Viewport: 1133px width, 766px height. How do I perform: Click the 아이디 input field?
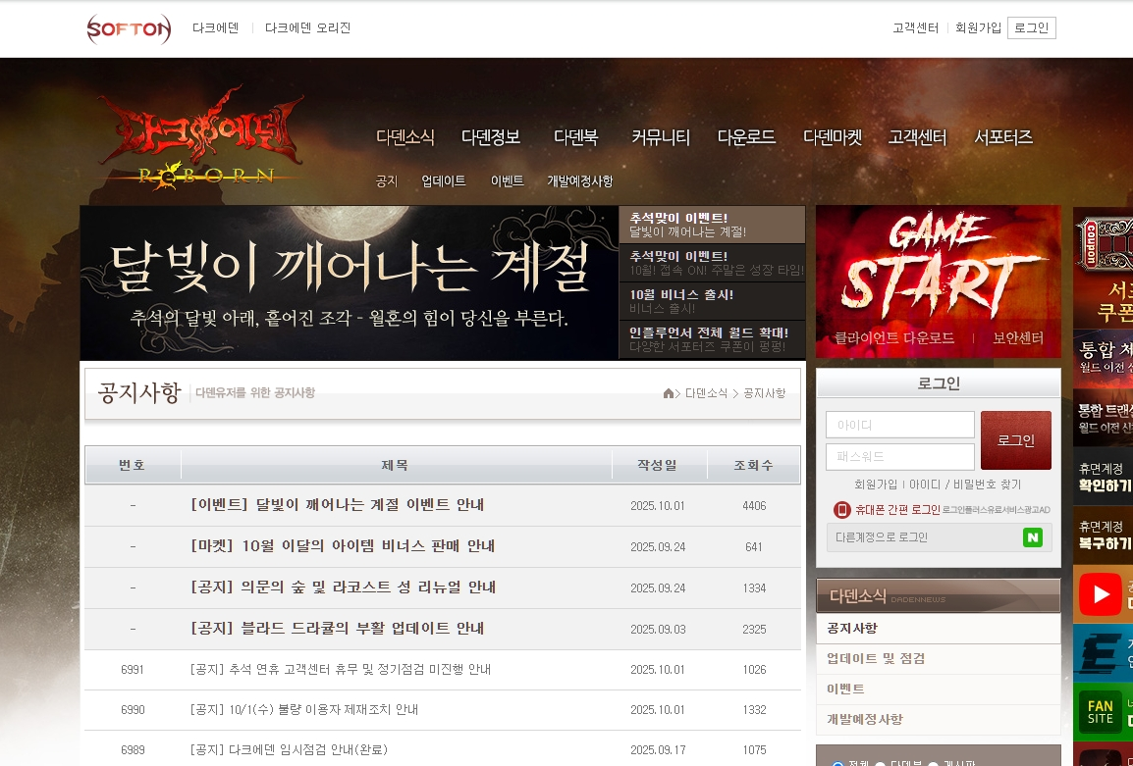pyautogui.click(x=900, y=425)
